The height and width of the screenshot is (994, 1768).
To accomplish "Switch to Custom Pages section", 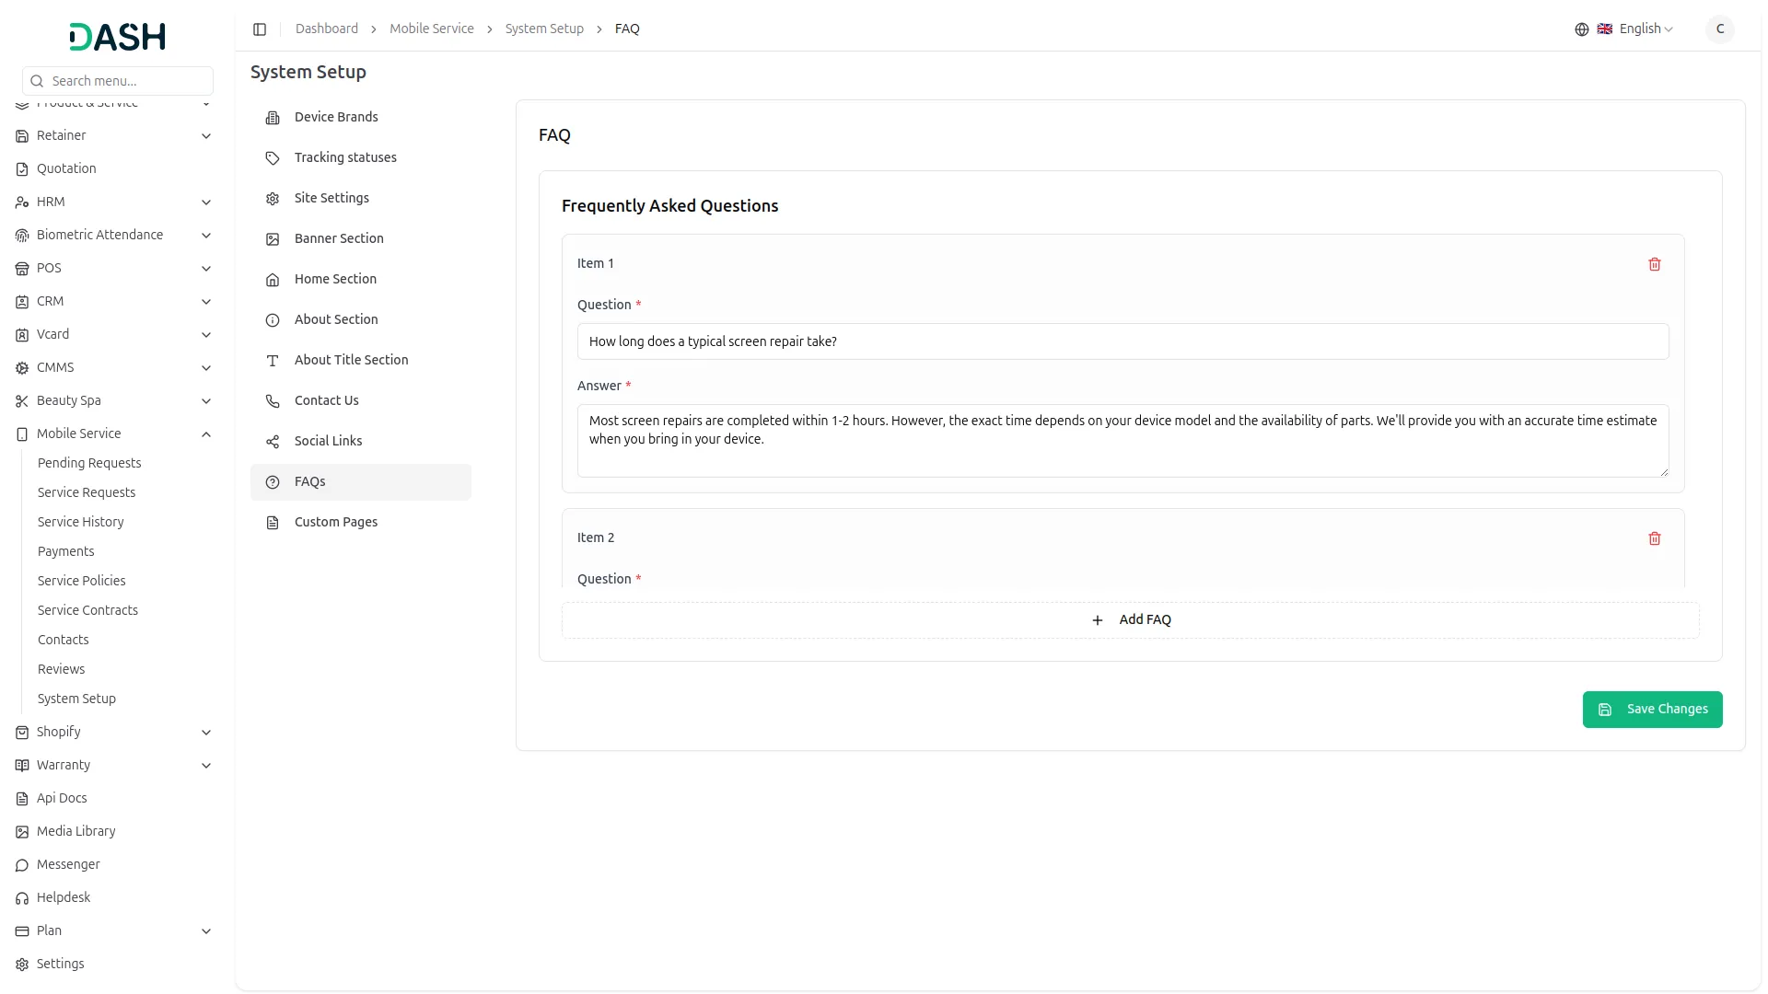I will (x=335, y=522).
